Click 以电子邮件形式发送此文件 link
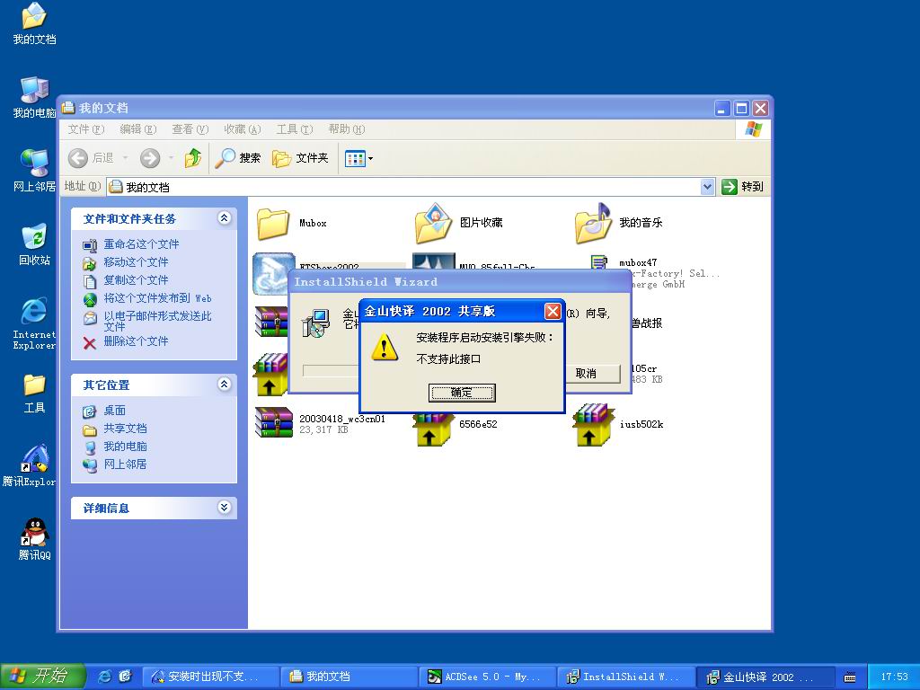This screenshot has width=920, height=690. click(157, 321)
